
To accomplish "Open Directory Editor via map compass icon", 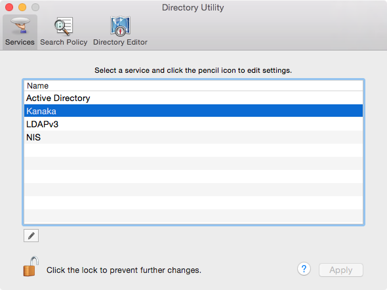I will tap(120, 26).
